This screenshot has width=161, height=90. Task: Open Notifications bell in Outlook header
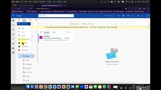[133, 16]
